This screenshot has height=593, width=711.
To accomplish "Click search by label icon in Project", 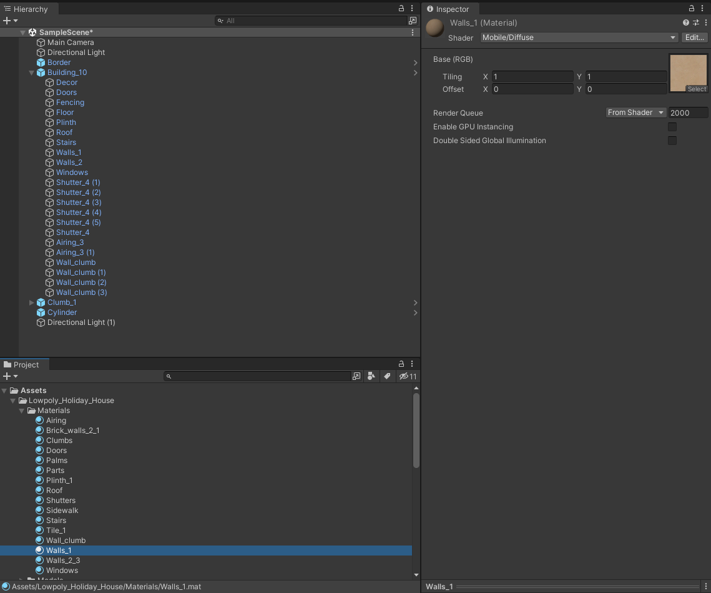I will click(387, 376).
